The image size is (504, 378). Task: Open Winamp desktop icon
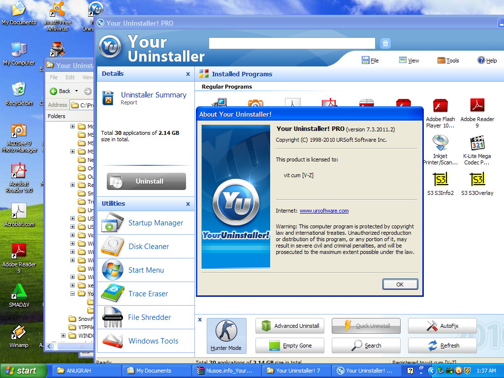pyautogui.click(x=19, y=336)
